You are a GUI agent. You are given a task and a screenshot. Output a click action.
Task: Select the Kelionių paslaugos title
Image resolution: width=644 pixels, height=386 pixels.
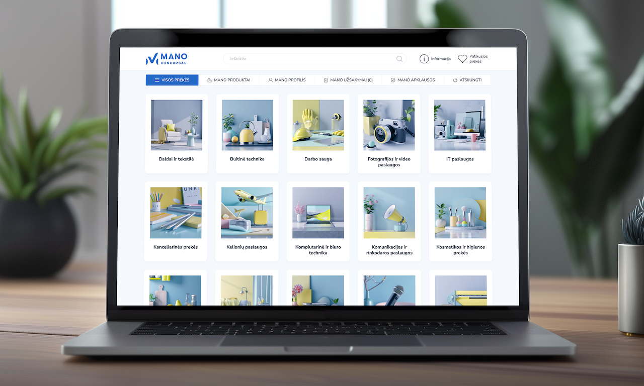click(x=247, y=247)
